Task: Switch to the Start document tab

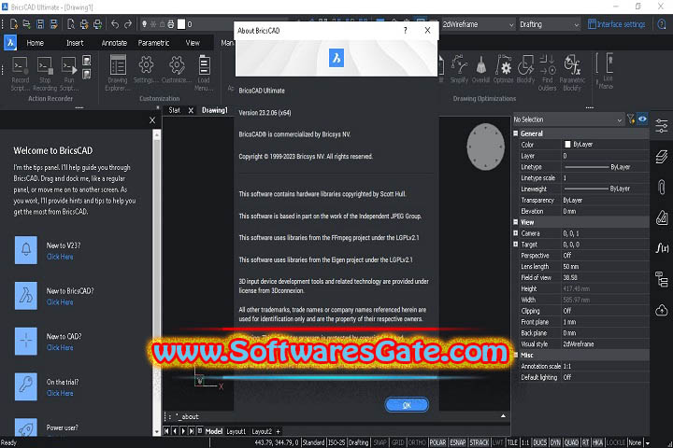Action: pyautogui.click(x=174, y=110)
